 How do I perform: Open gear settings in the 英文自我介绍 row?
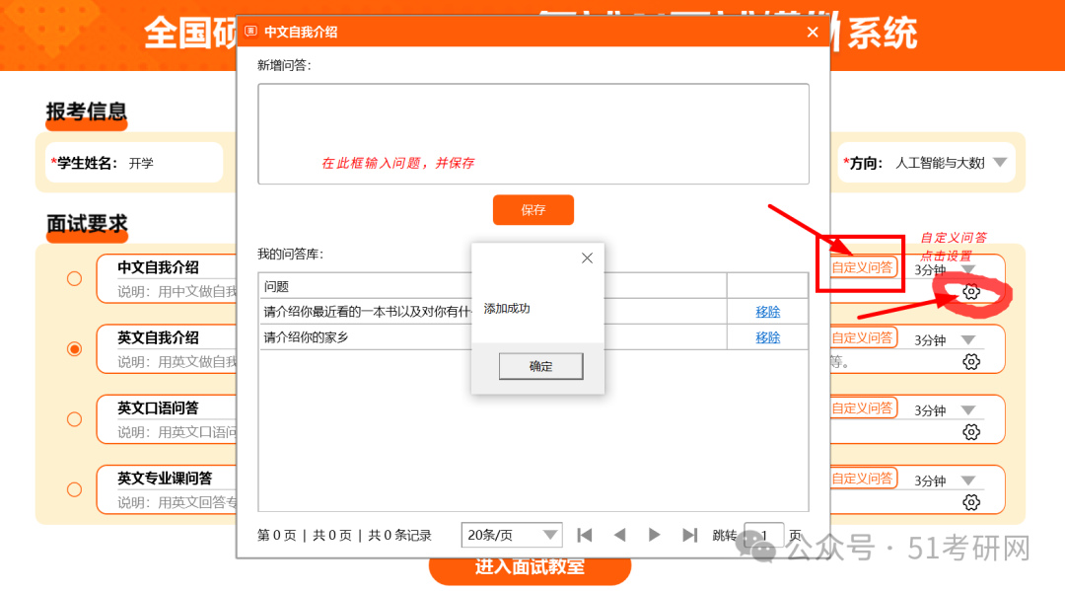tap(970, 362)
